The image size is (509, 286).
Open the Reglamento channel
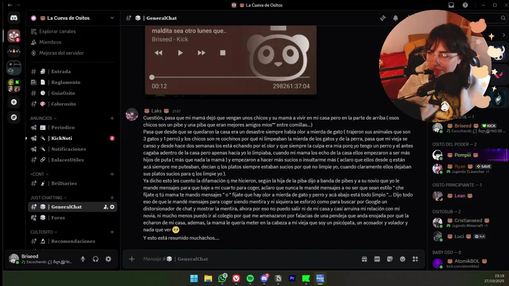point(72,82)
